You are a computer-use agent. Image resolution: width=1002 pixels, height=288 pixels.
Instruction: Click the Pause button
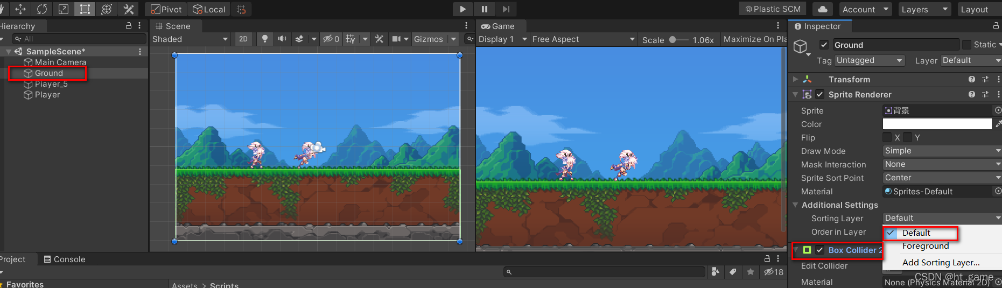[x=485, y=9]
